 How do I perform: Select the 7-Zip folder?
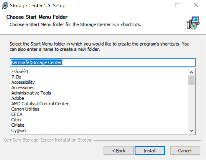tap(16, 77)
